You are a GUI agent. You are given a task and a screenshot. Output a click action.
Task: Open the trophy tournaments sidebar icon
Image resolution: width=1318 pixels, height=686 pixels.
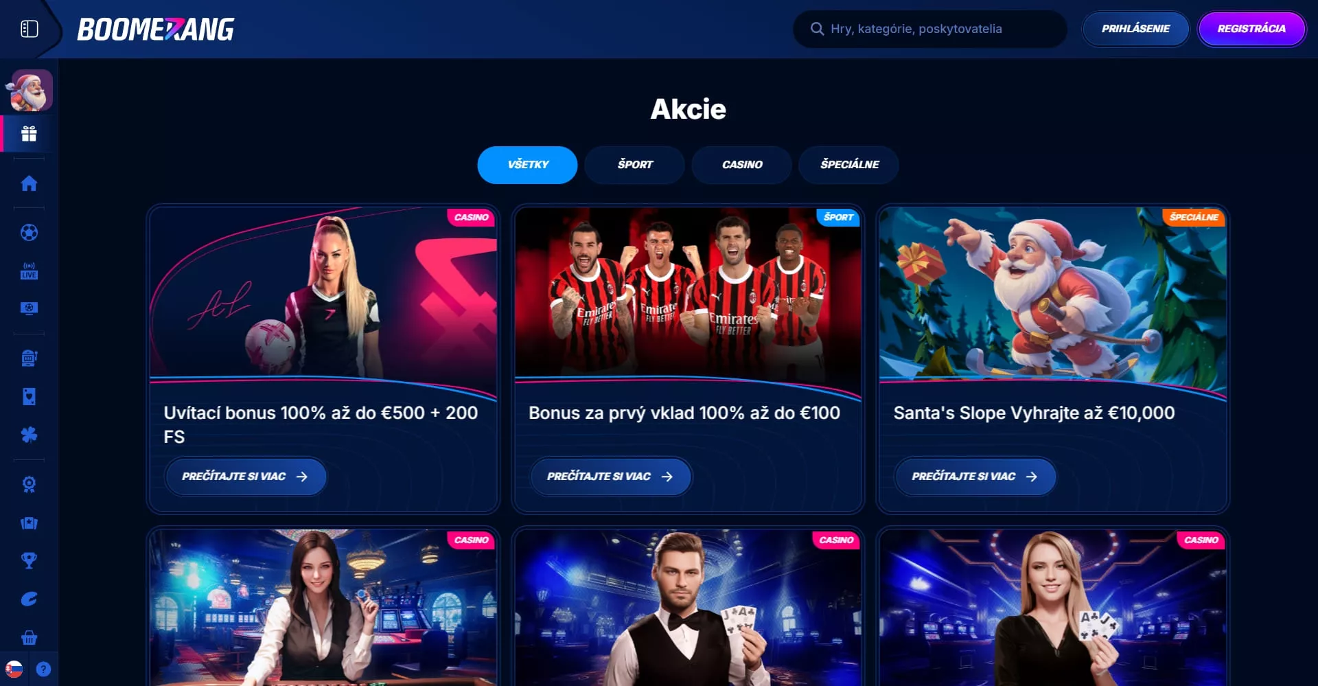(29, 560)
